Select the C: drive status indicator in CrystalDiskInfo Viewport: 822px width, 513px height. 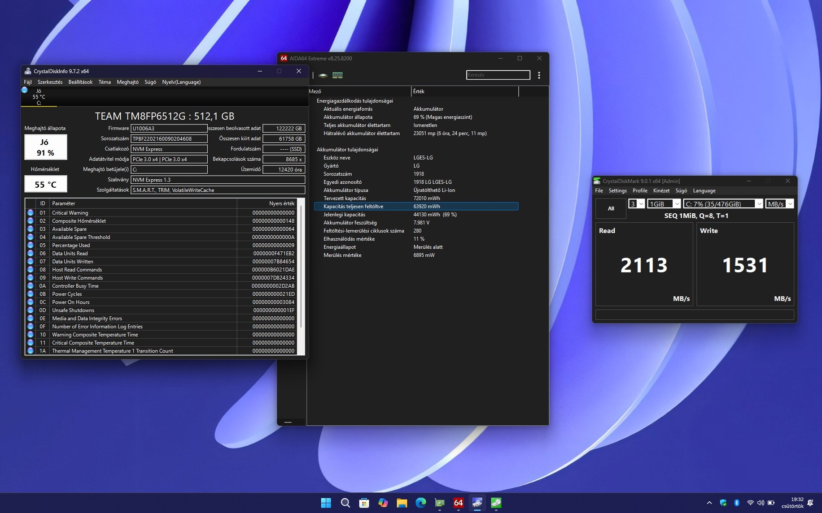pos(38,96)
